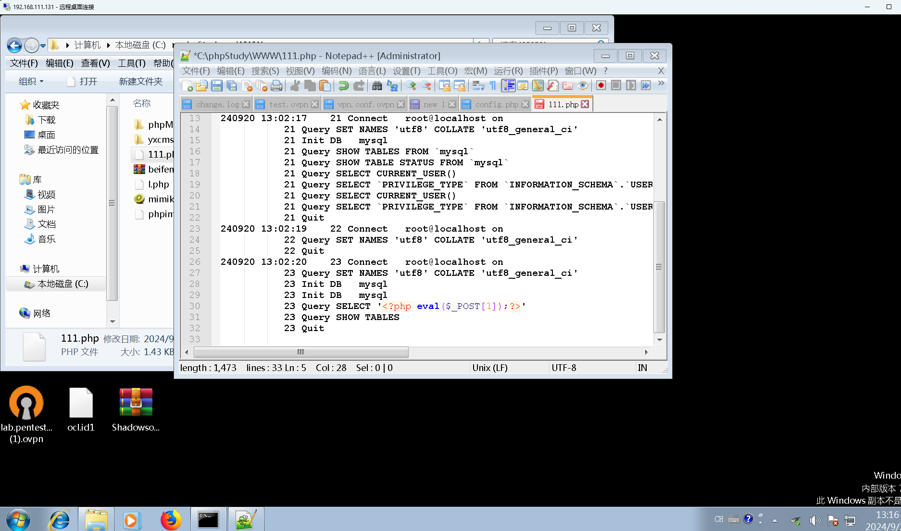The width and height of the screenshot is (901, 531).
Task: Click the editor's horizontal scrollbar thumb
Action: pyautogui.click(x=301, y=352)
